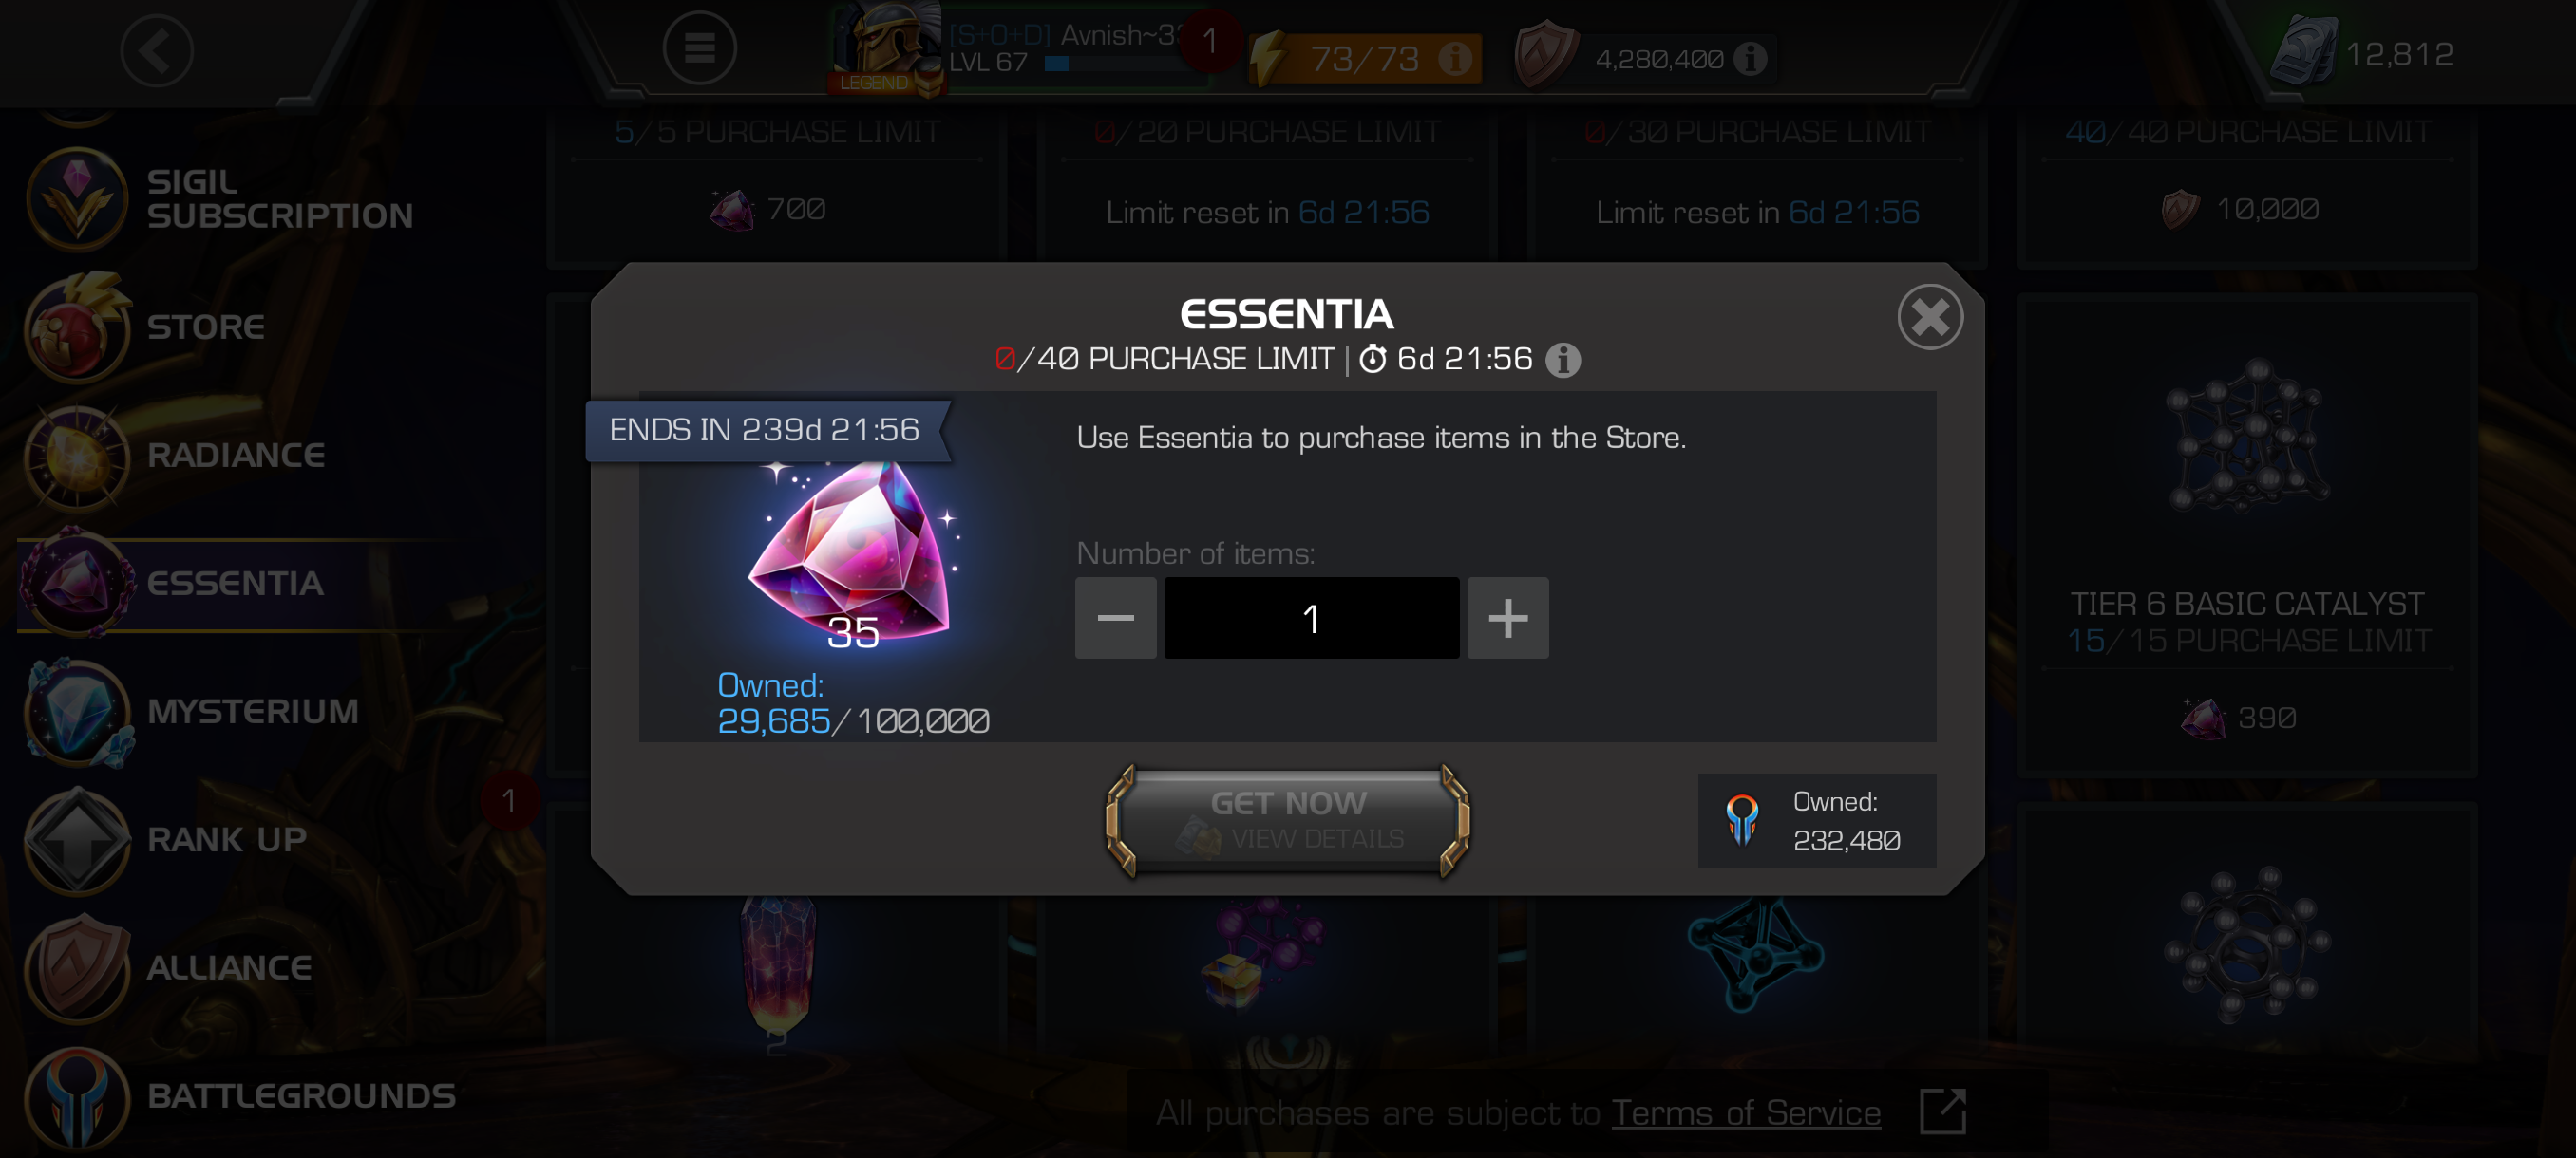The image size is (2576, 1158).
Task: Open the Terms of Service link
Action: pos(1745,1113)
